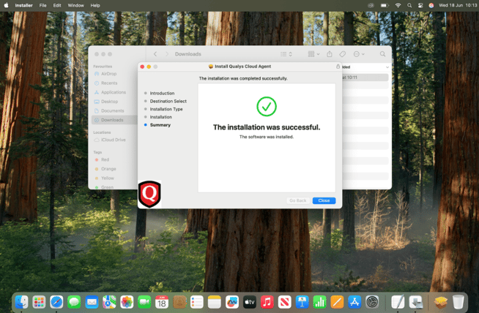Select Recents in Finder sidebar
The height and width of the screenshot is (313, 479).
point(109,83)
